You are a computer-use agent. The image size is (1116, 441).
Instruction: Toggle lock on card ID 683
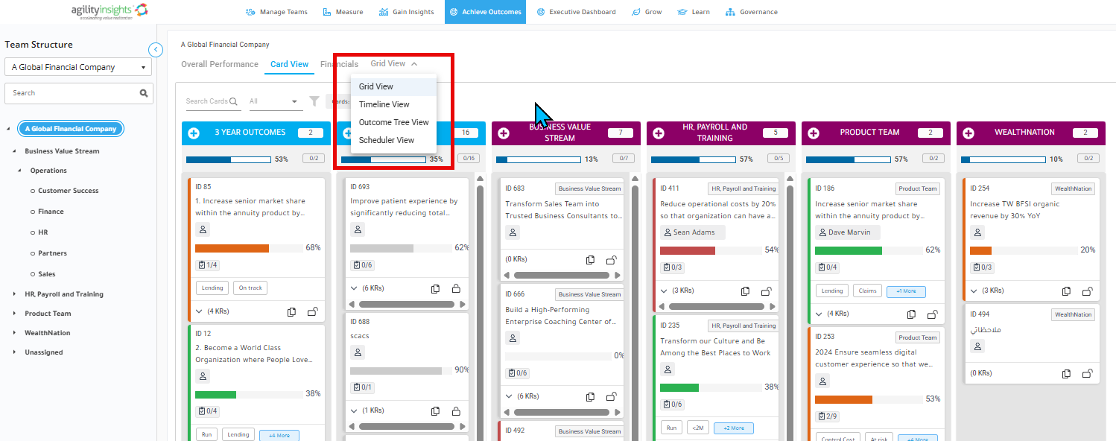coord(611,260)
